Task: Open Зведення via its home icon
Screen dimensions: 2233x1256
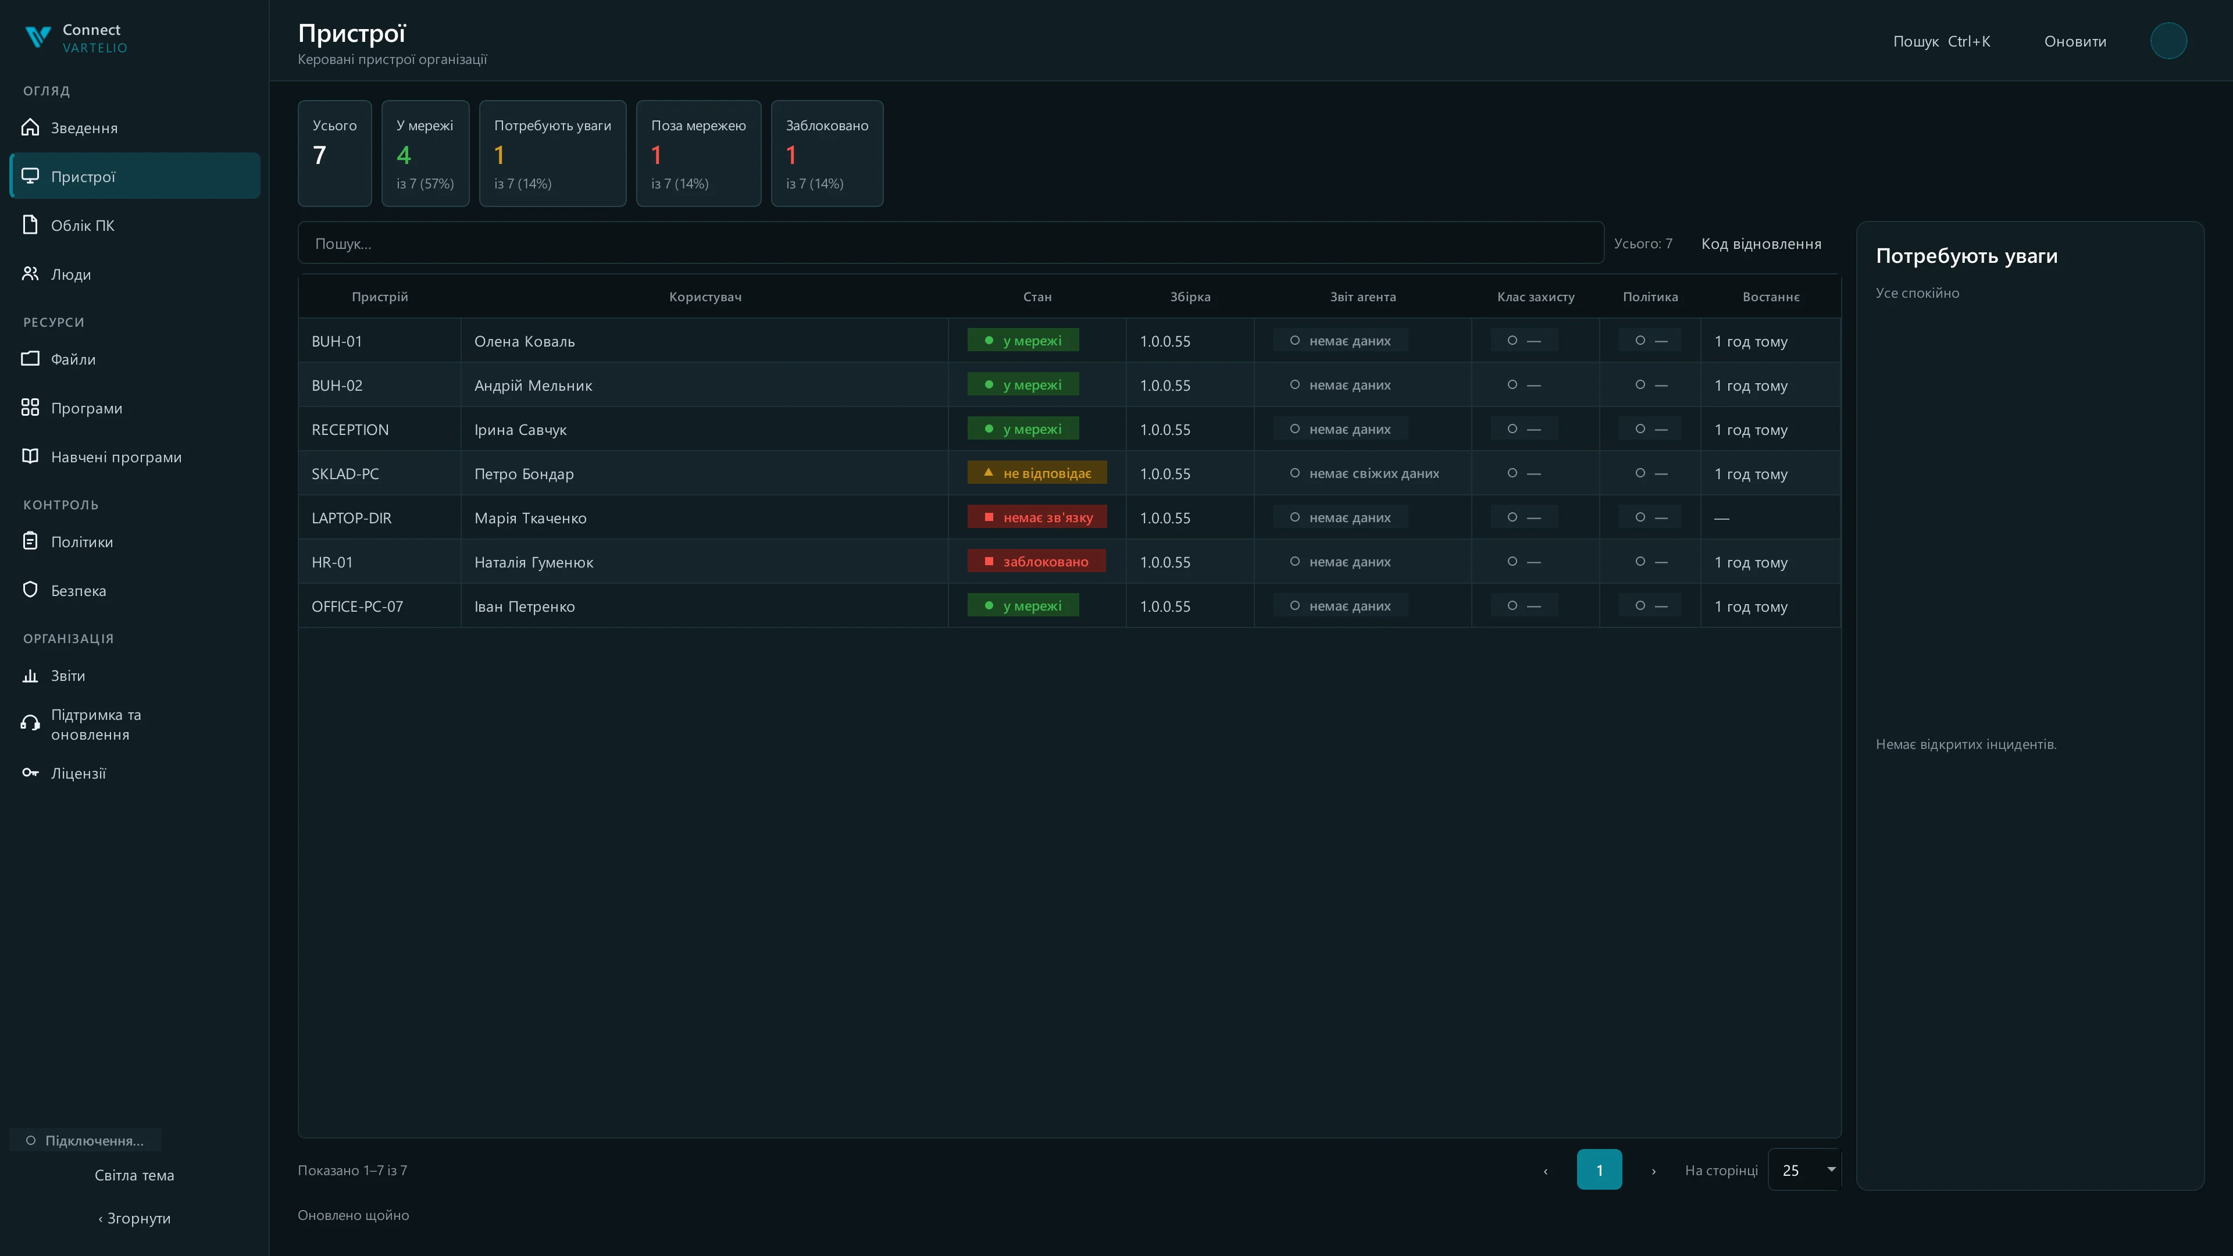Action: (x=30, y=127)
